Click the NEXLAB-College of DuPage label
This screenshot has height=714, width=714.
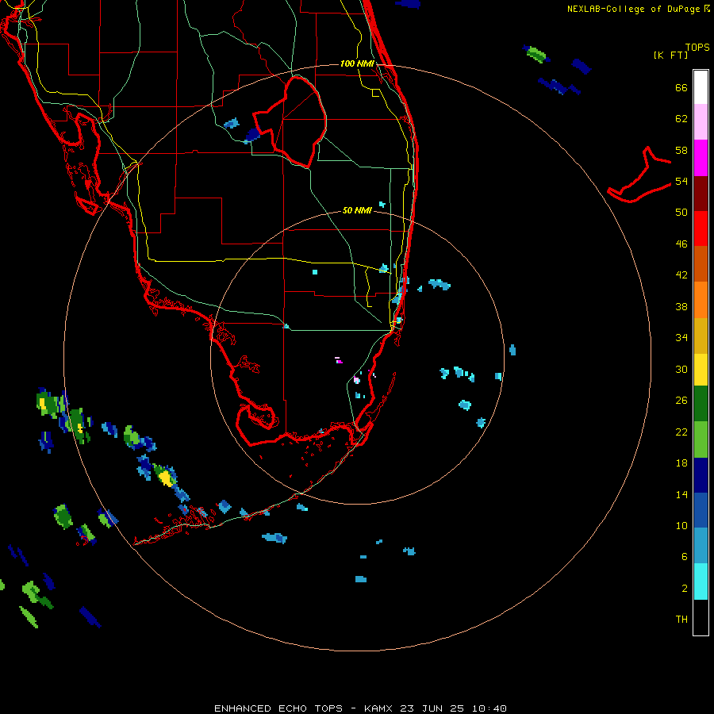tap(633, 9)
